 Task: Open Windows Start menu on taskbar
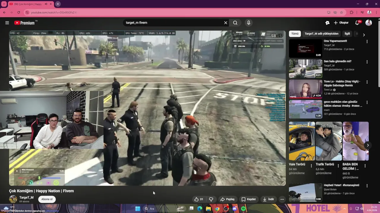point(137,209)
